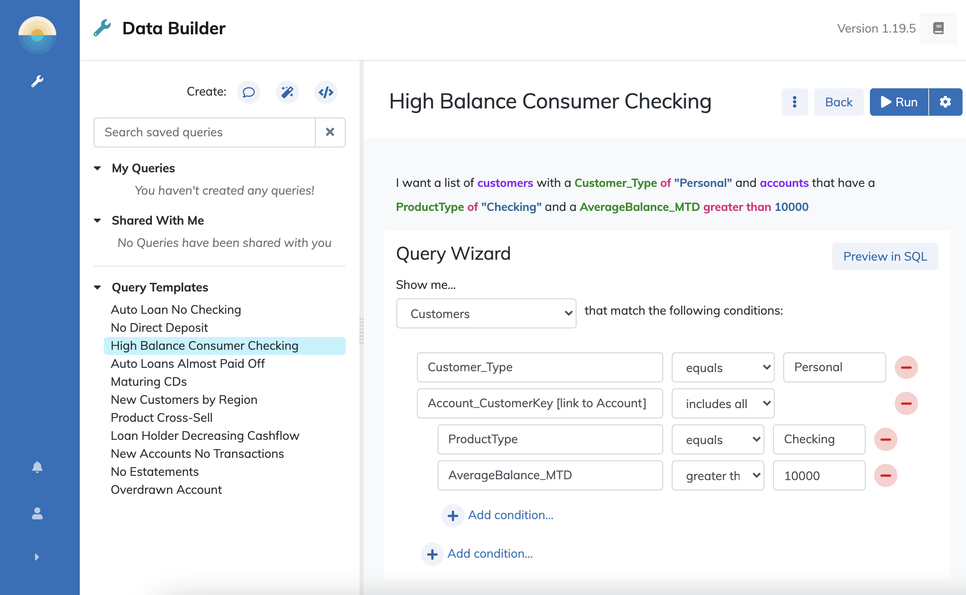This screenshot has width=966, height=595.
Task: Click the panel resize handle divider
Action: point(362,331)
